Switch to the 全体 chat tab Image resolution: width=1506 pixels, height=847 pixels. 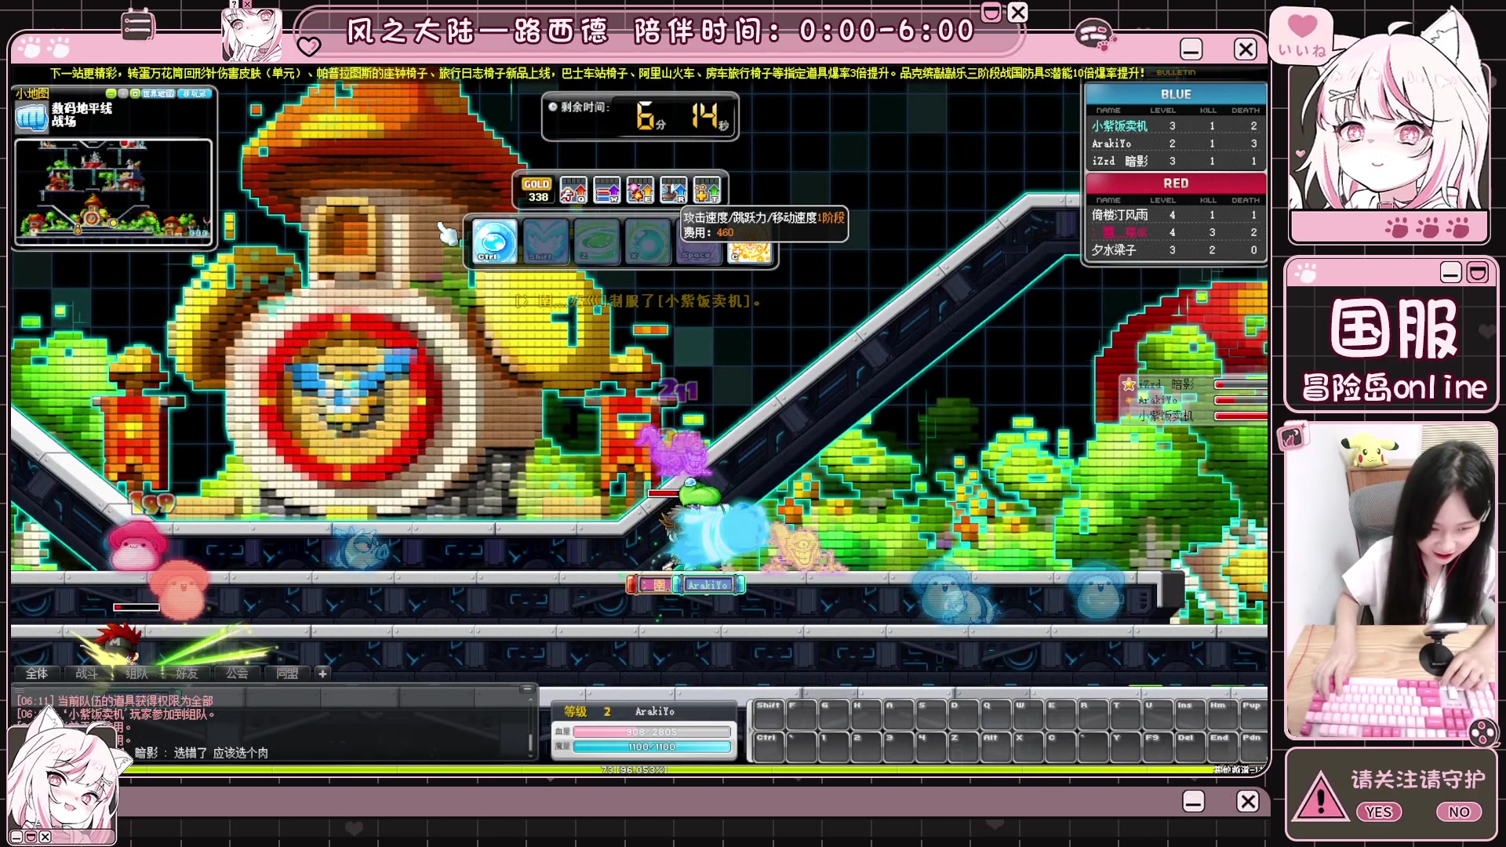[x=37, y=673]
